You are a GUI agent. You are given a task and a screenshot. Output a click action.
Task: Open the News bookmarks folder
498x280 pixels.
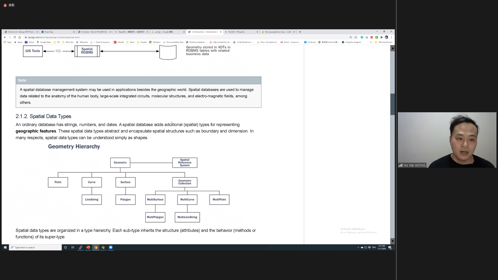tap(130, 42)
